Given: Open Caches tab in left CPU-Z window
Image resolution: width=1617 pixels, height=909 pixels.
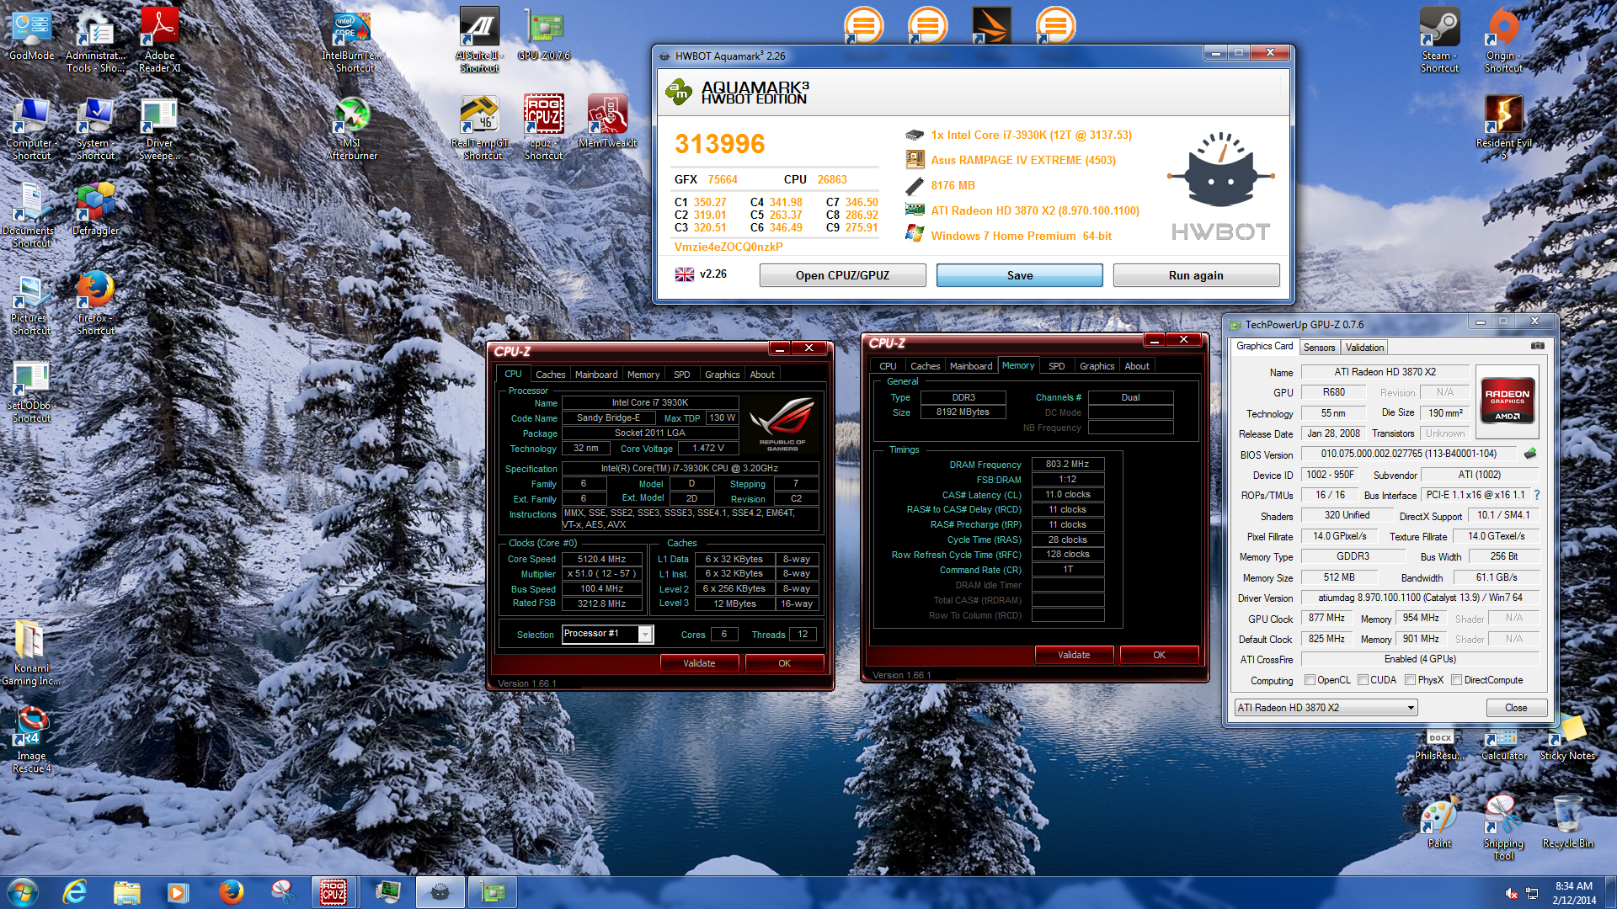Looking at the screenshot, I should [550, 375].
